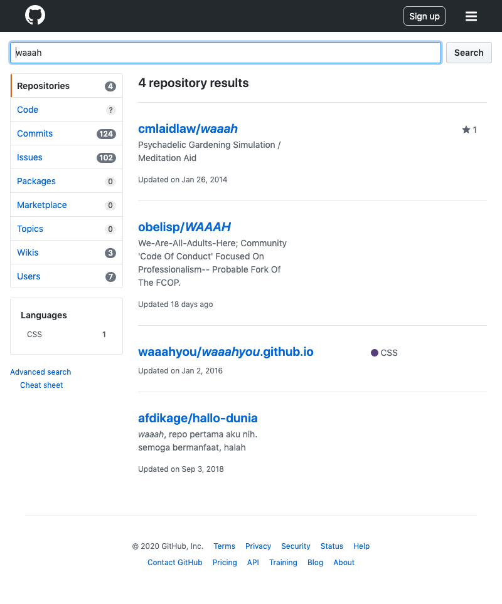
Task: Click "Updated on Sep 3, 2018" text
Action: 181,469
